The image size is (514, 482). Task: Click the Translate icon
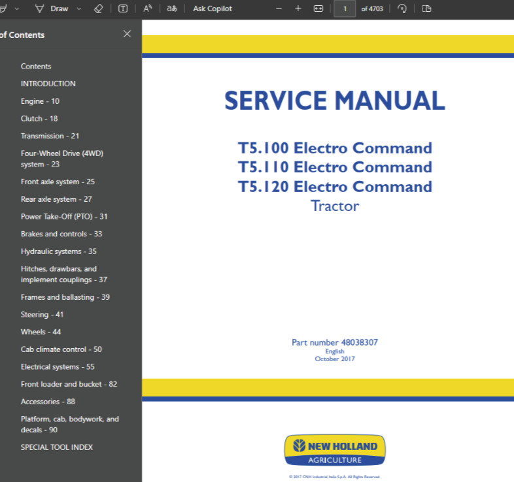pos(172,9)
